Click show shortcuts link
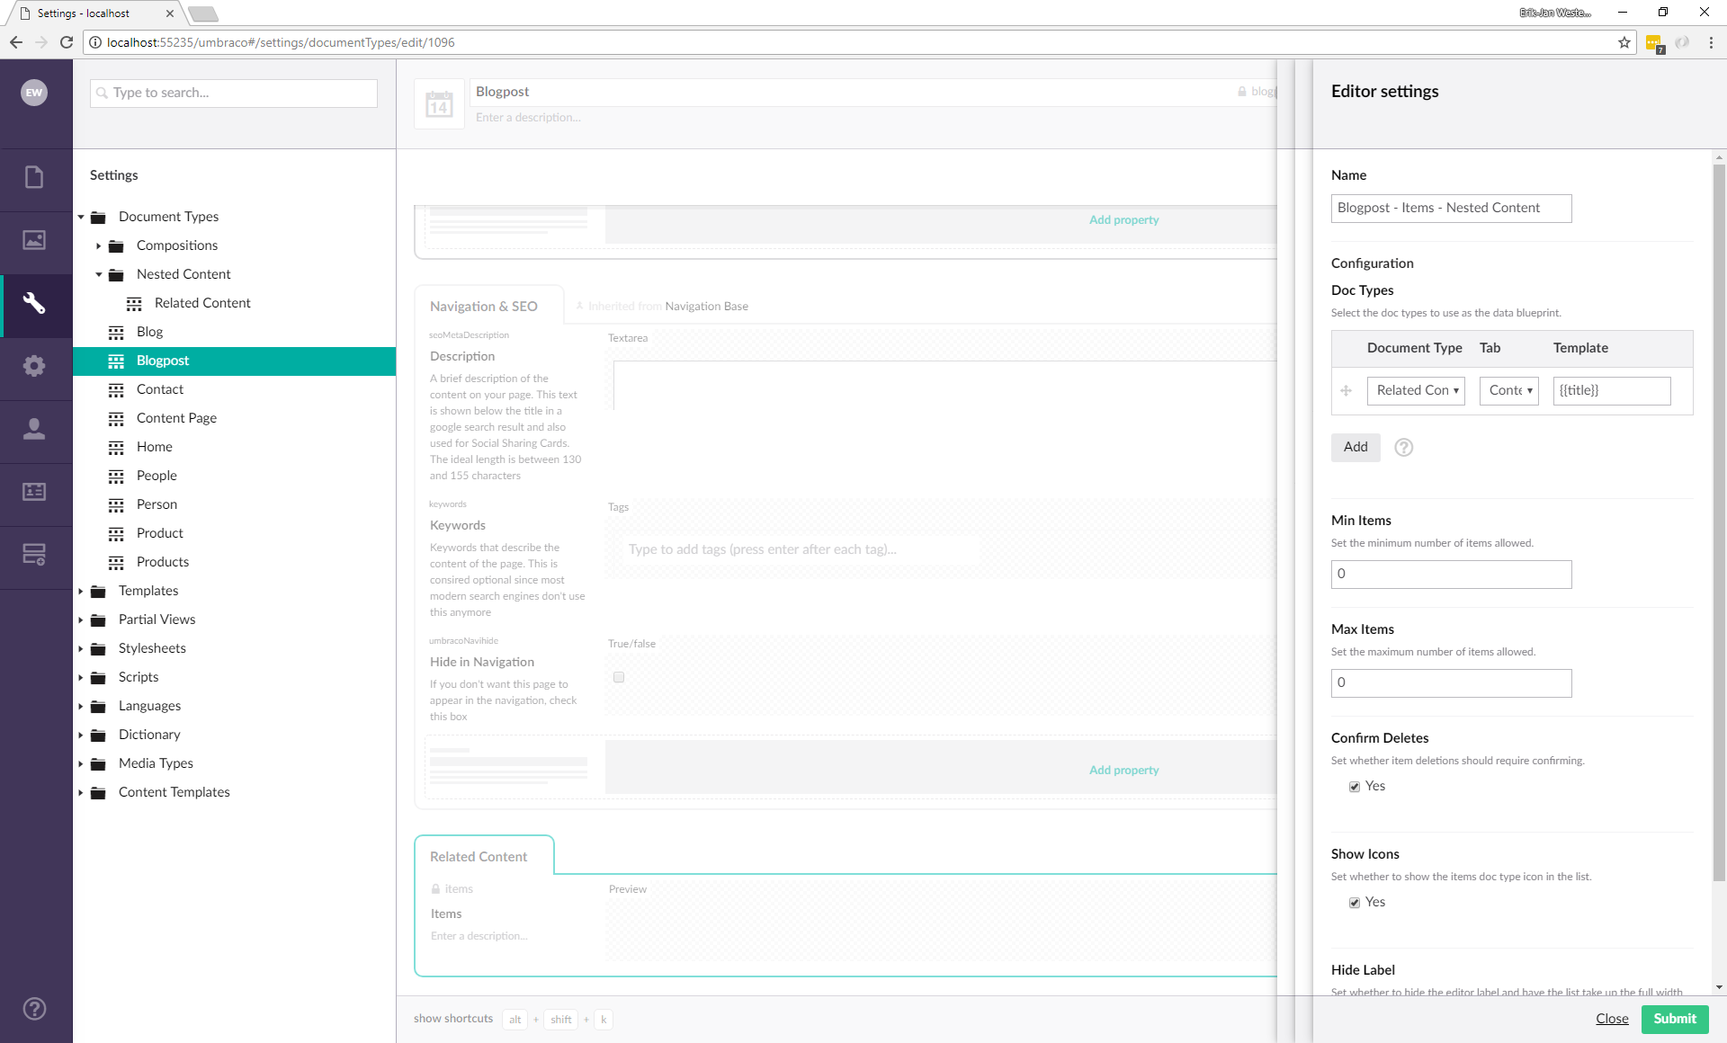The width and height of the screenshot is (1727, 1043). [453, 1019]
